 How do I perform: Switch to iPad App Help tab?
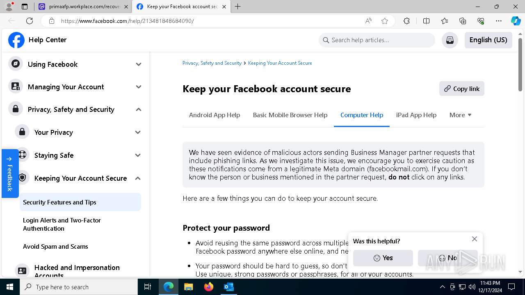416,115
